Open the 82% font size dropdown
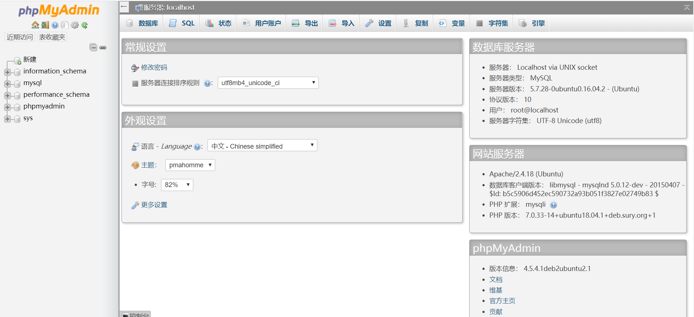Screen dimensions: 694x317 click(177, 185)
